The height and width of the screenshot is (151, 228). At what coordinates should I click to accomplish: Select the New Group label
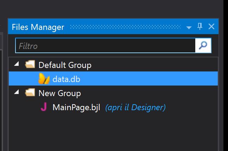[x=59, y=93]
